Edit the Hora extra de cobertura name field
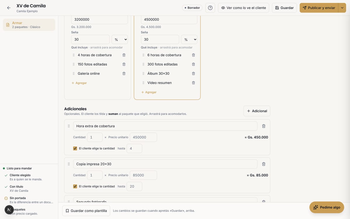Image resolution: width=350 pixels, height=219 pixels. 165,126
